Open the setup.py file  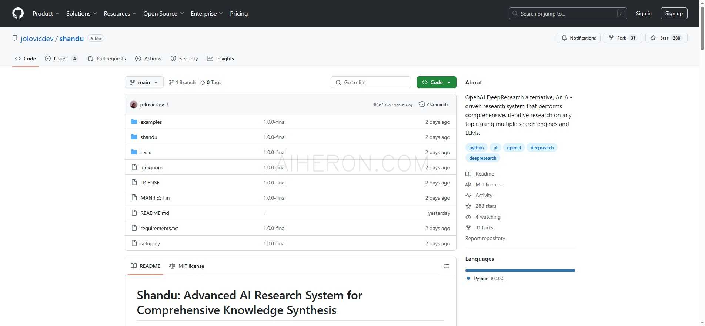(x=150, y=243)
